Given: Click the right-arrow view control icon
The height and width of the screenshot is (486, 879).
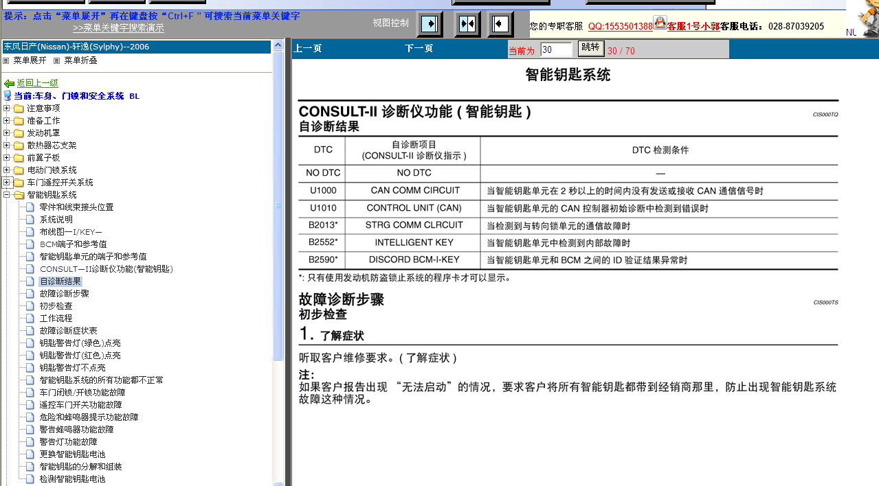Looking at the screenshot, I should click(x=430, y=24).
